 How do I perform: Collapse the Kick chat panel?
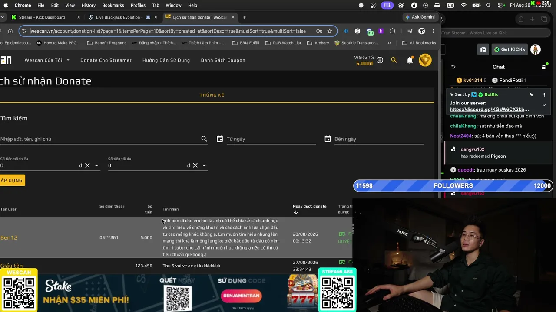453,67
